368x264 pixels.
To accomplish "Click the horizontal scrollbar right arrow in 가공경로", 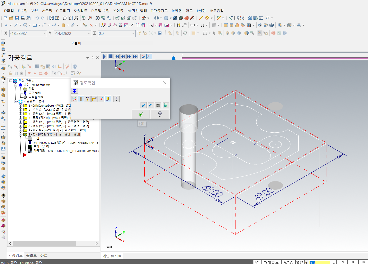I will point(96,243).
